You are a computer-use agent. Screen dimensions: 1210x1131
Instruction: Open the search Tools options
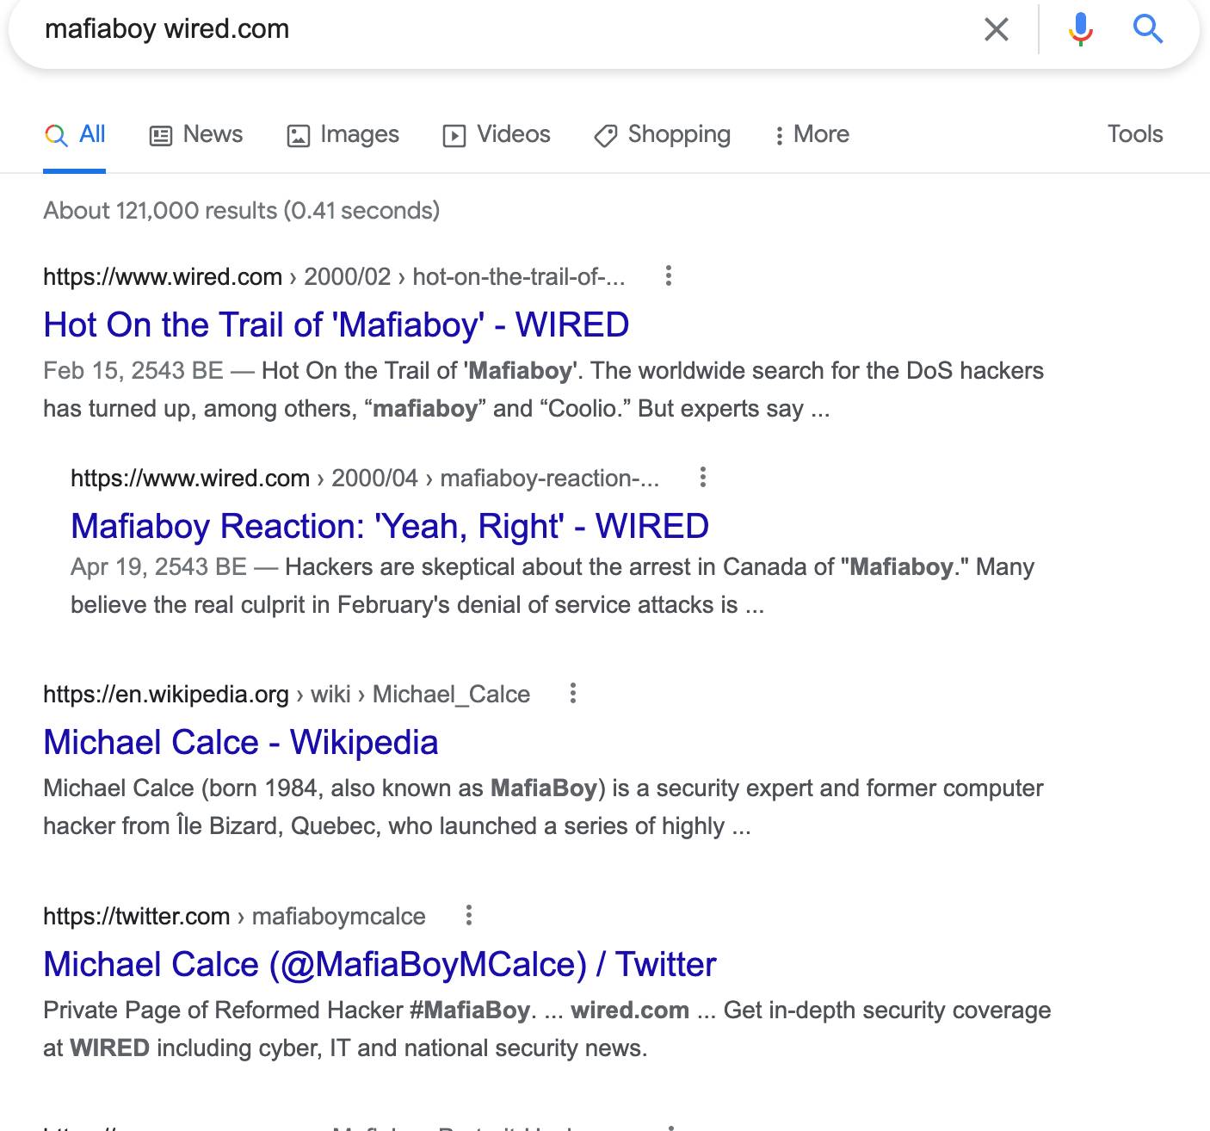pyautogui.click(x=1134, y=134)
